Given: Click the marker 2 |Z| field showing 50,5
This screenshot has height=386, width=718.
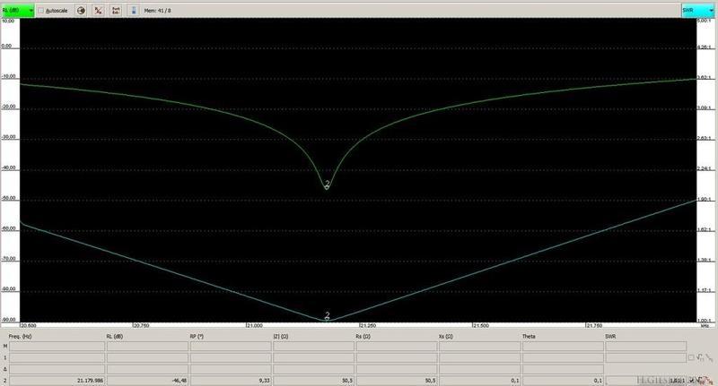Looking at the screenshot, I should pyautogui.click(x=313, y=380).
